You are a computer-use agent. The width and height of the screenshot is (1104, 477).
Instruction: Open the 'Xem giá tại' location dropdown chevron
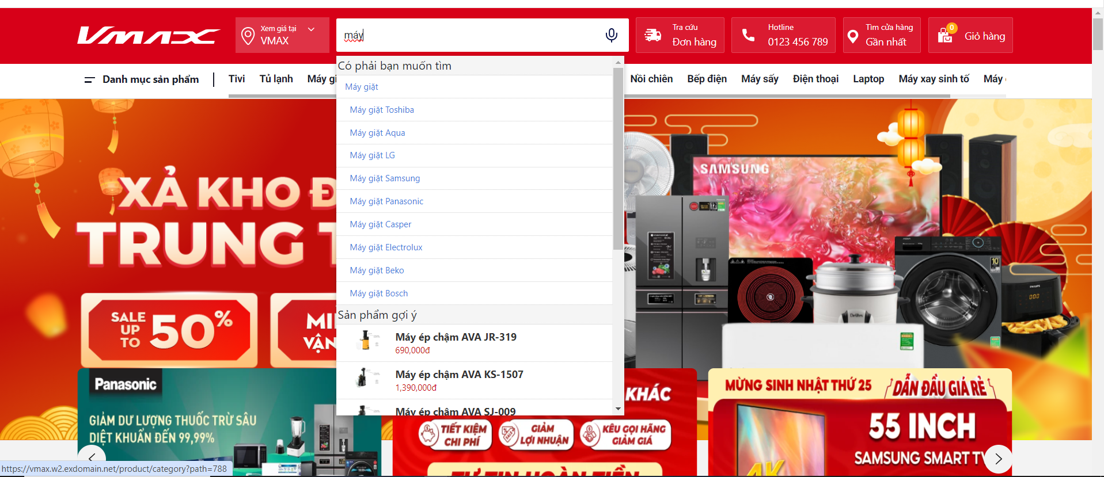click(x=312, y=29)
